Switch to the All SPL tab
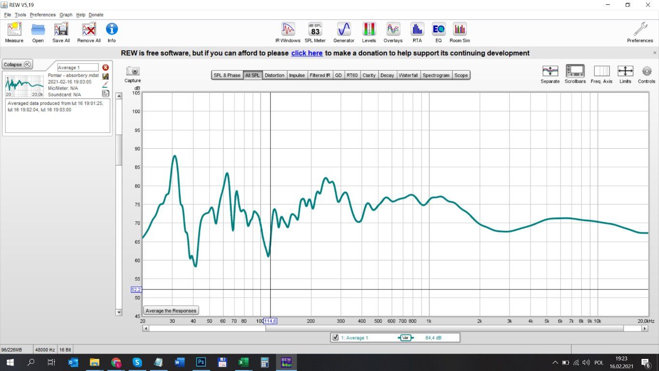659x371 pixels. coord(252,75)
